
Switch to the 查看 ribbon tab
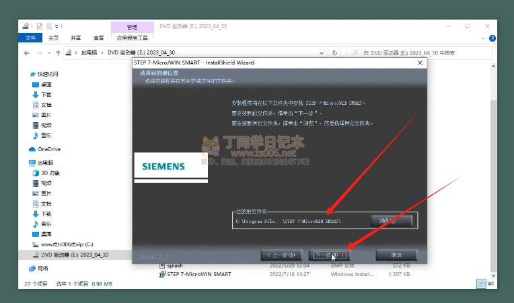pos(98,38)
